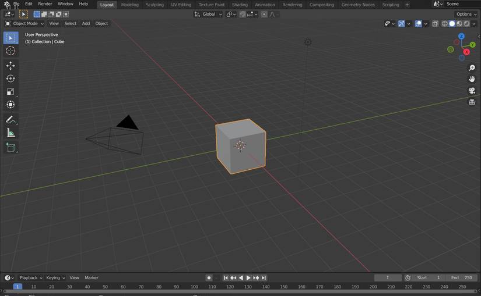The image size is (481, 296).
Task: Open Global transform orientation dropdown
Action: [x=208, y=14]
